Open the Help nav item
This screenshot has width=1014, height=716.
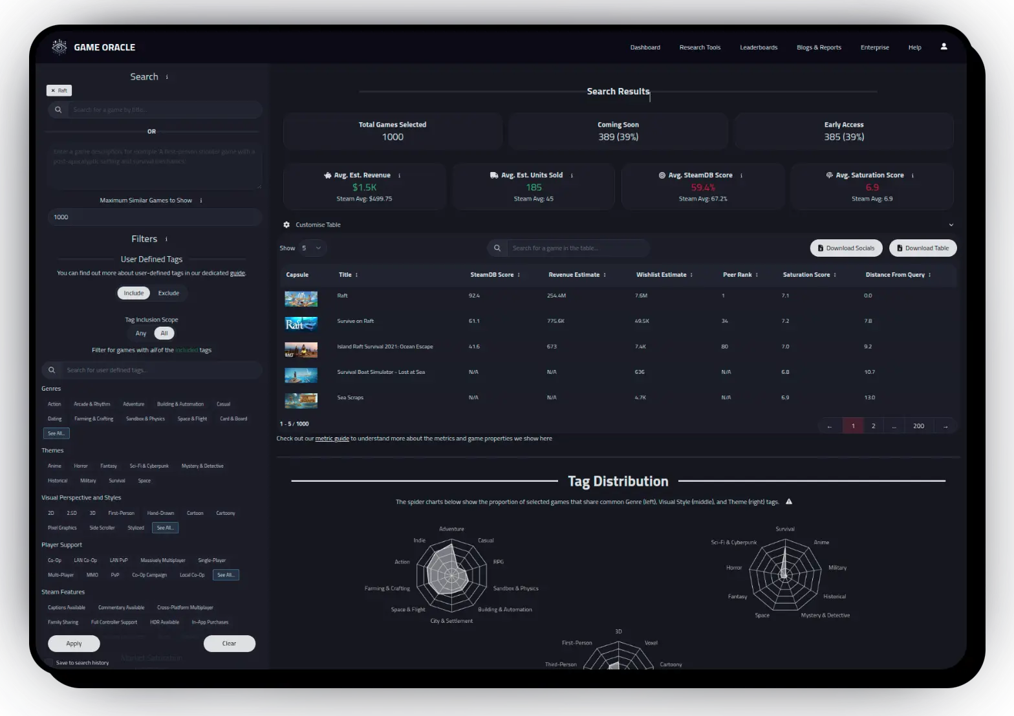[914, 47]
